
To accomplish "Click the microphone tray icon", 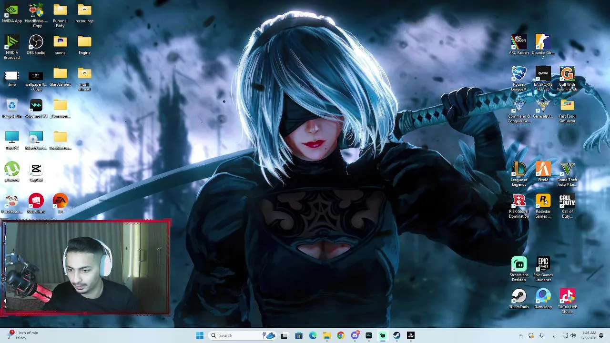I will tap(541, 335).
